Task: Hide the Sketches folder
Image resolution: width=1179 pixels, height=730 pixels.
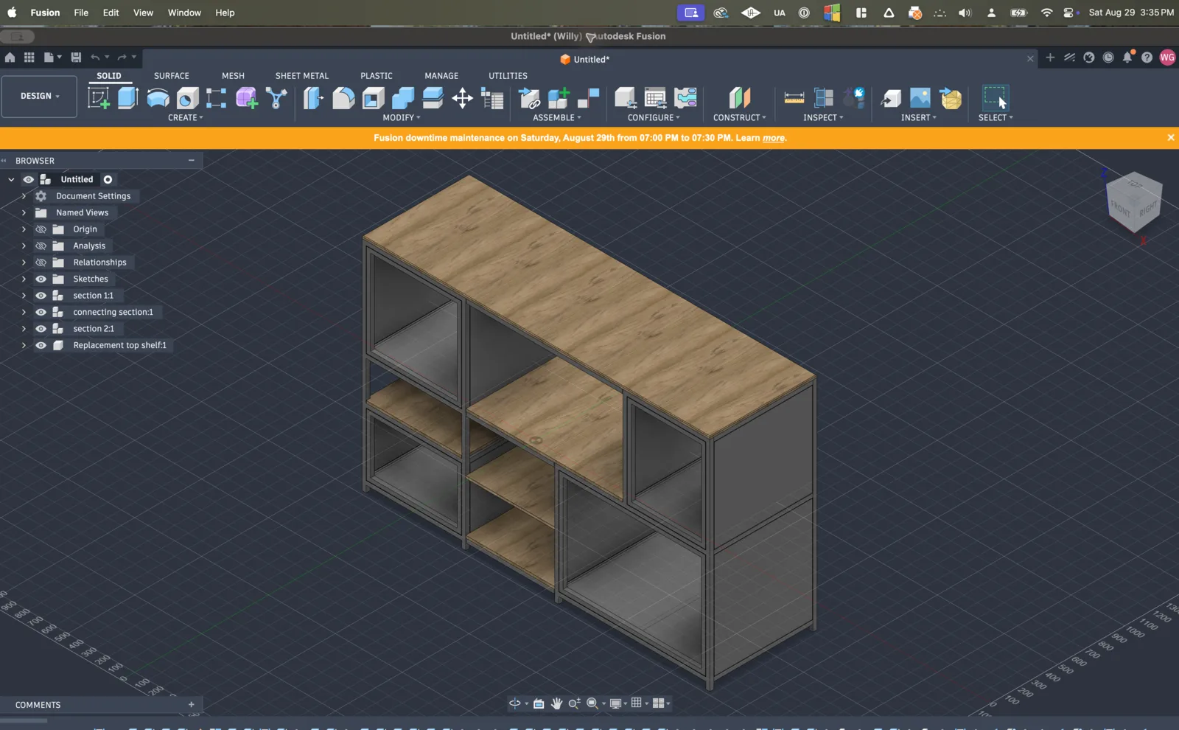Action: 41,279
